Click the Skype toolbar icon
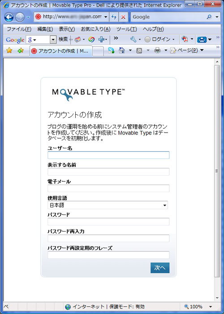 point(111,51)
